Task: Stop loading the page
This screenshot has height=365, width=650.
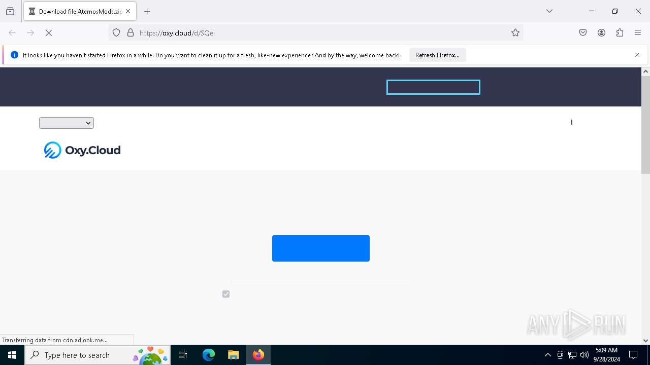Action: (49, 33)
